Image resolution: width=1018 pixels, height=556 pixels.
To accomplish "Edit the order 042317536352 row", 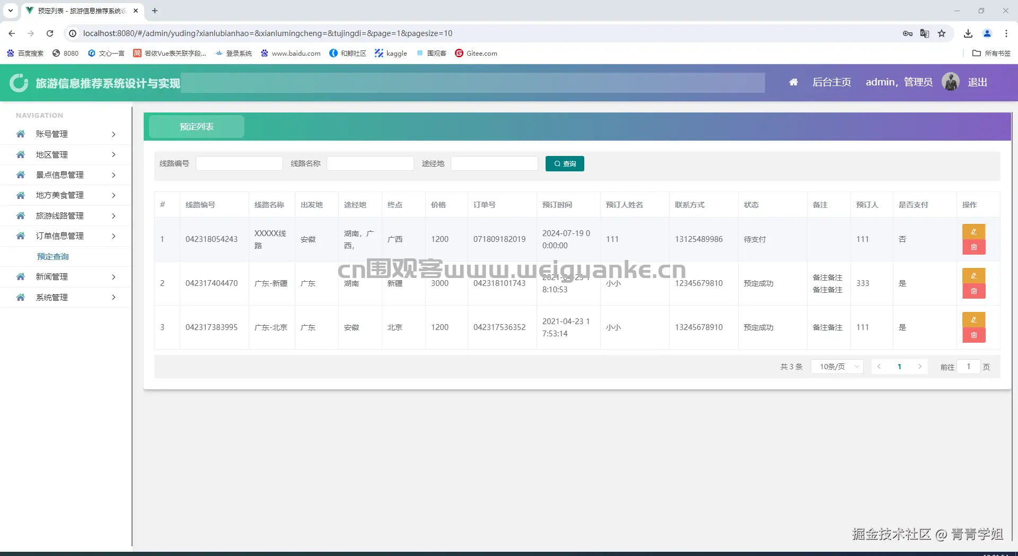I will [x=973, y=320].
